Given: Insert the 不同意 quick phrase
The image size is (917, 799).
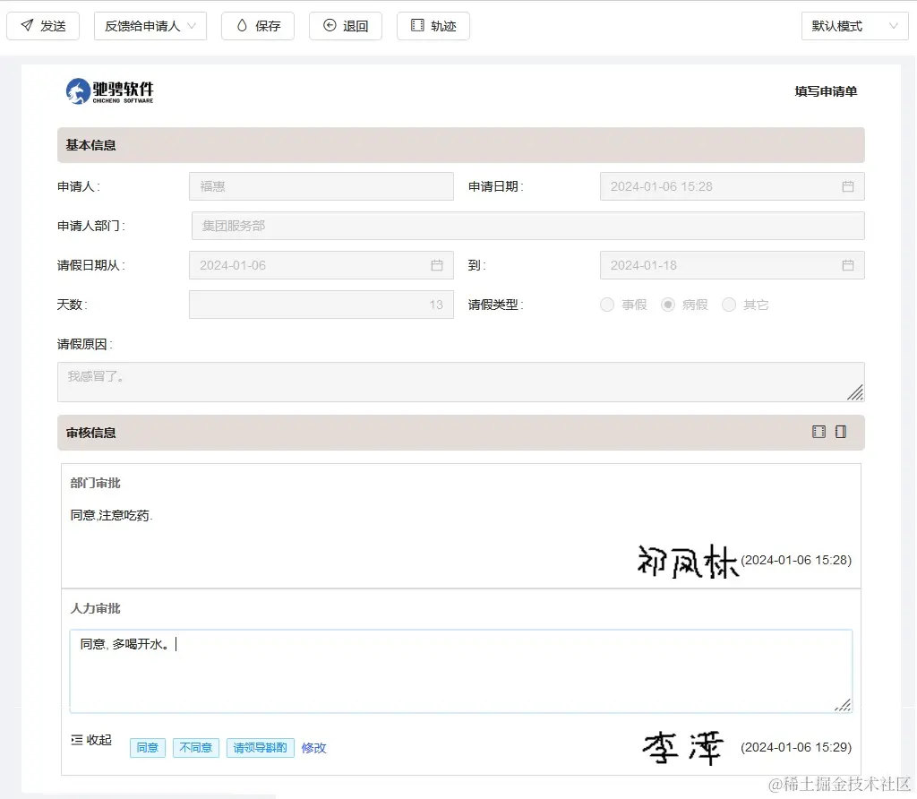Looking at the screenshot, I should click(196, 748).
